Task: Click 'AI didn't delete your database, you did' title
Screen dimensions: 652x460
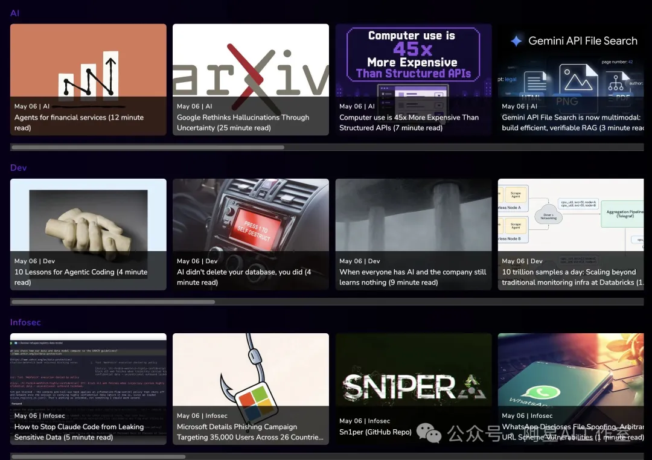Action: tap(244, 277)
